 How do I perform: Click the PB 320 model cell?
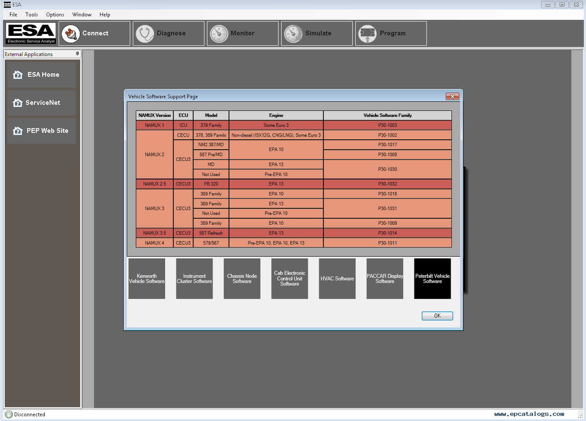coord(211,184)
